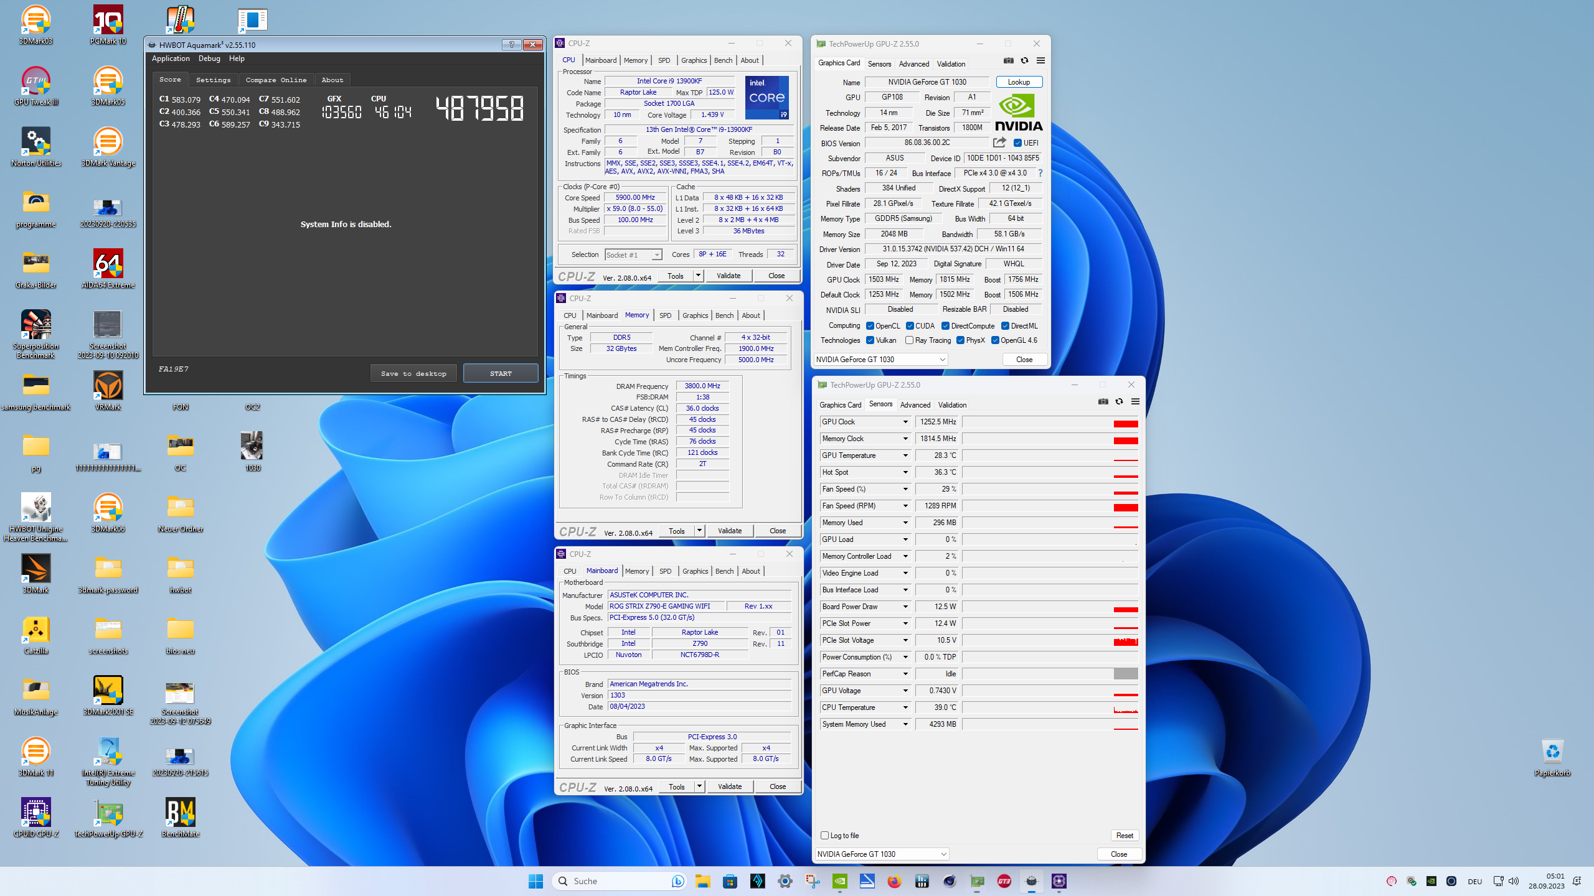Open Papierkorb recycle bin icon

[x=1552, y=757]
